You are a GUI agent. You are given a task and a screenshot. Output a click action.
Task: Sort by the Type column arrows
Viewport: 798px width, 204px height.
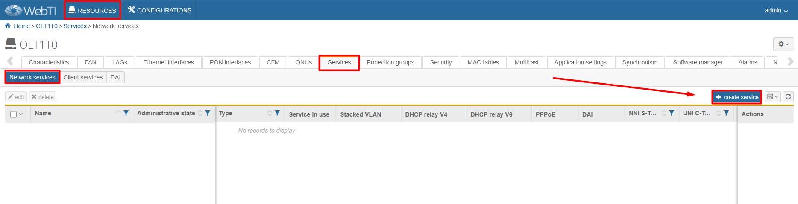pyautogui.click(x=270, y=113)
